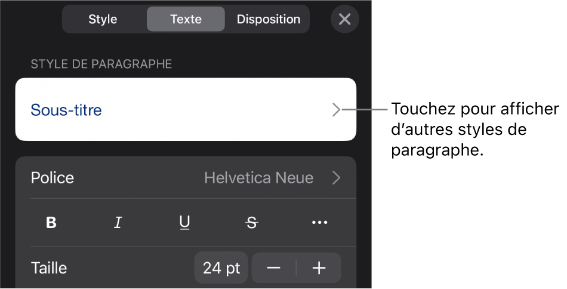Select the Texte tab
This screenshot has width=567, height=289.
pyautogui.click(x=186, y=19)
